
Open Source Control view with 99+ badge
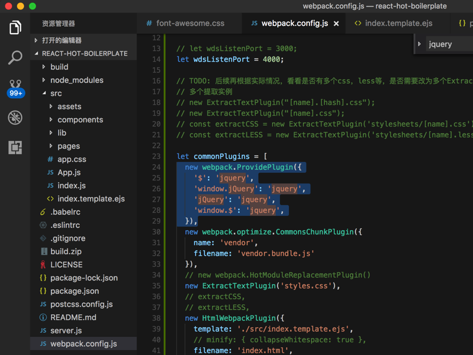click(x=15, y=88)
